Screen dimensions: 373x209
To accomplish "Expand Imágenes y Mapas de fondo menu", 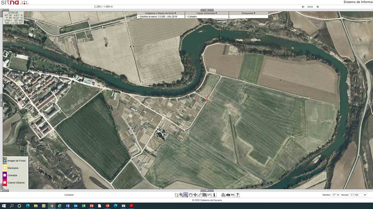I will pyautogui.click(x=161, y=13).
